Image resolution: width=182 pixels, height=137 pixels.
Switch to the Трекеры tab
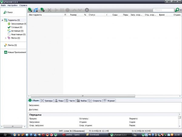(x=47, y=101)
